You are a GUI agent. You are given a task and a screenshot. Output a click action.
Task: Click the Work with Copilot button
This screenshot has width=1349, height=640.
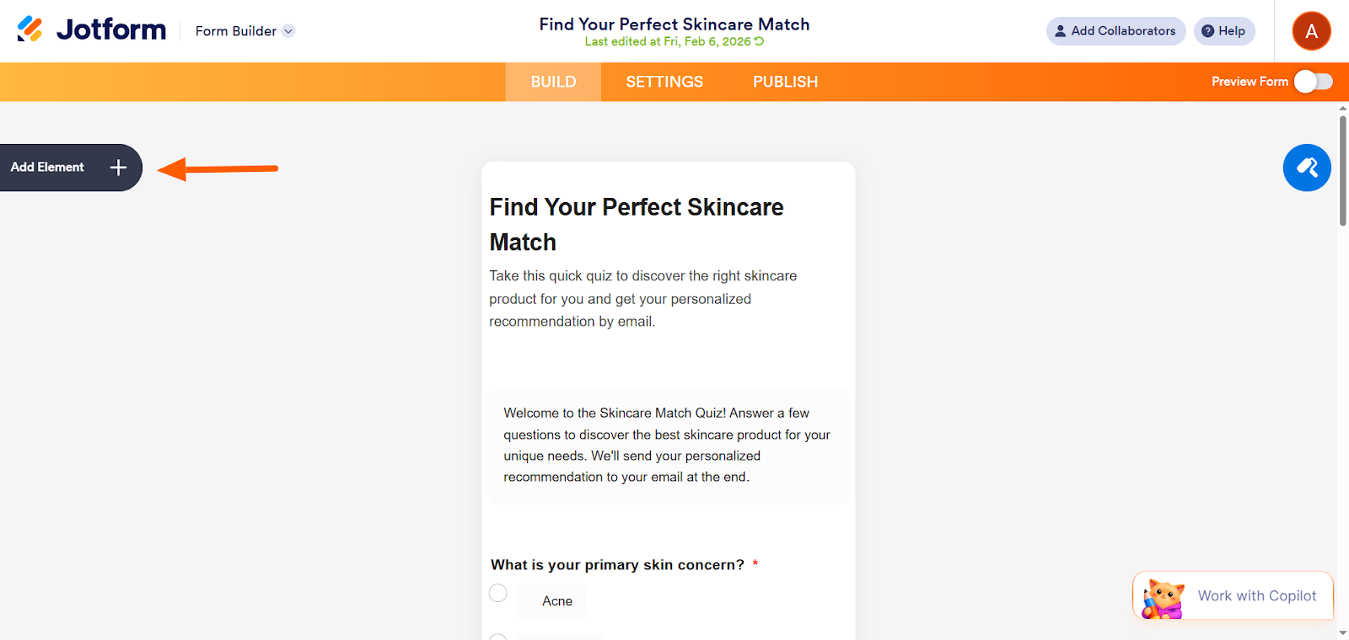point(1256,596)
